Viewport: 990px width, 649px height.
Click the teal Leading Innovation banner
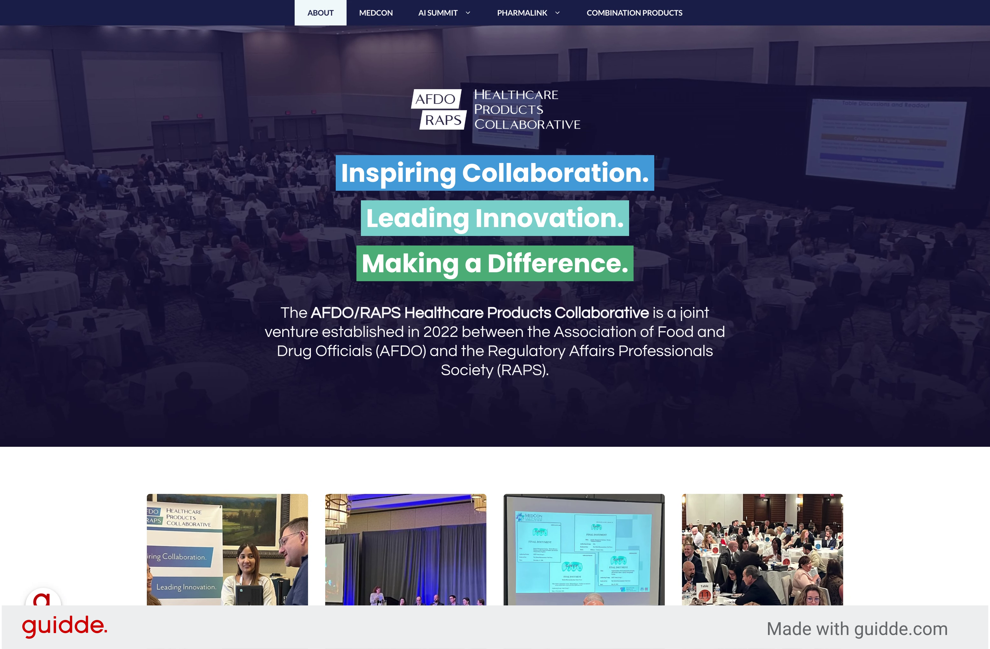(x=495, y=218)
